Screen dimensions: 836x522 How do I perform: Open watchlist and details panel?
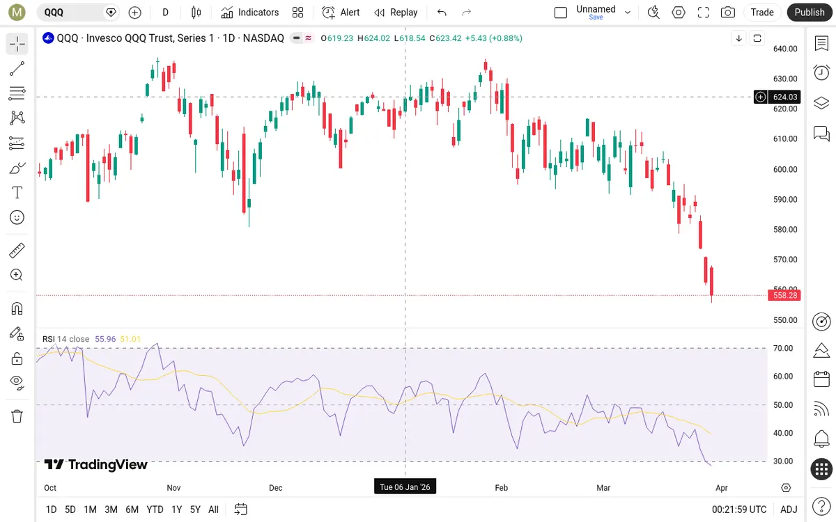821,43
